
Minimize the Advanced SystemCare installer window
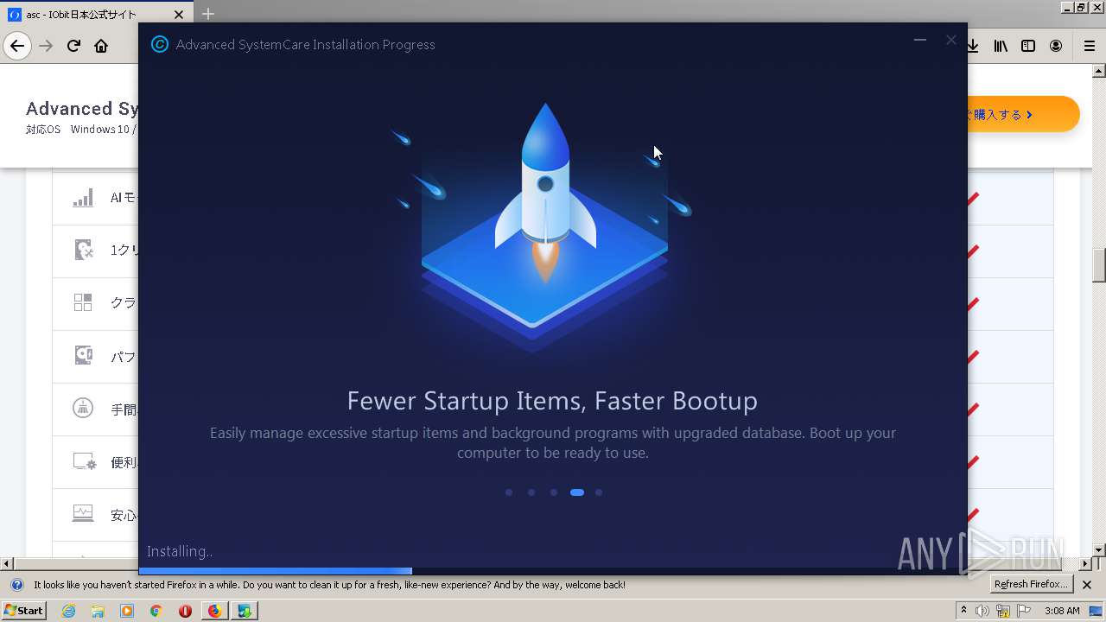tap(920, 40)
